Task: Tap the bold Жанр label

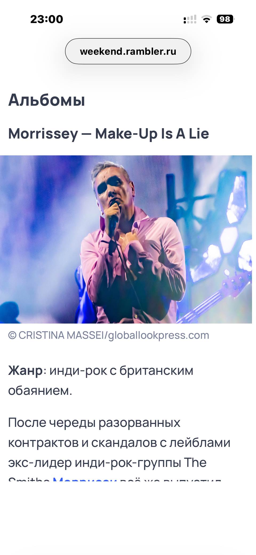Action: (25, 371)
